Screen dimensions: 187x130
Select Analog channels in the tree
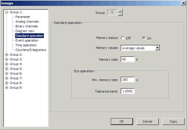(x=27, y=22)
